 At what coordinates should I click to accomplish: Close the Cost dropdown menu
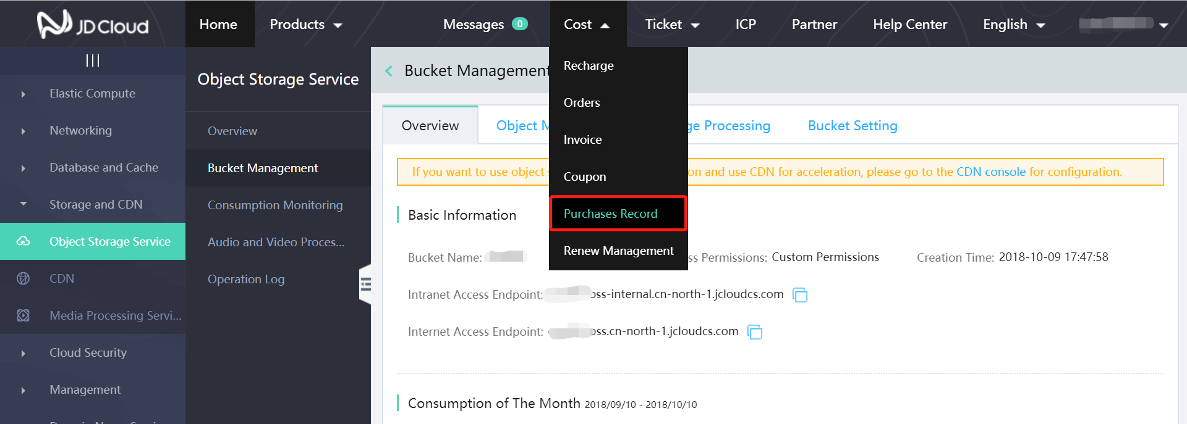point(587,24)
